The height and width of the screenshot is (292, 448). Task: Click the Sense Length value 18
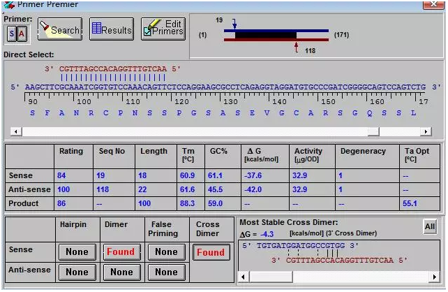pos(142,175)
